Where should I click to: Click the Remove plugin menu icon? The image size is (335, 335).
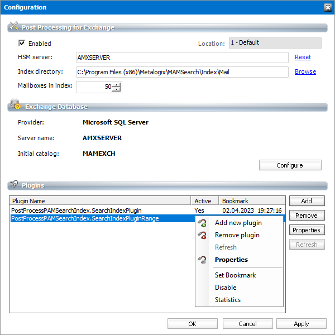click(x=202, y=235)
